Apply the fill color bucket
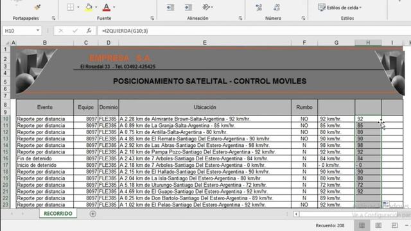 coord(89,7)
